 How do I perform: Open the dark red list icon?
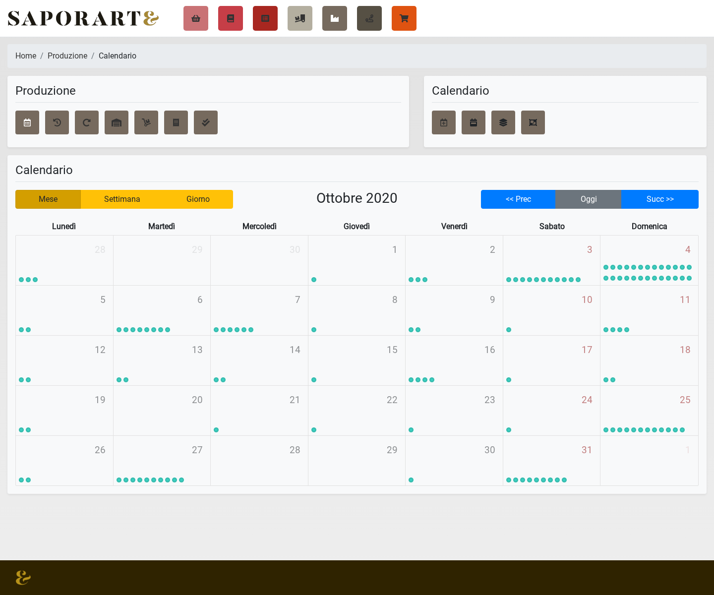tap(265, 18)
